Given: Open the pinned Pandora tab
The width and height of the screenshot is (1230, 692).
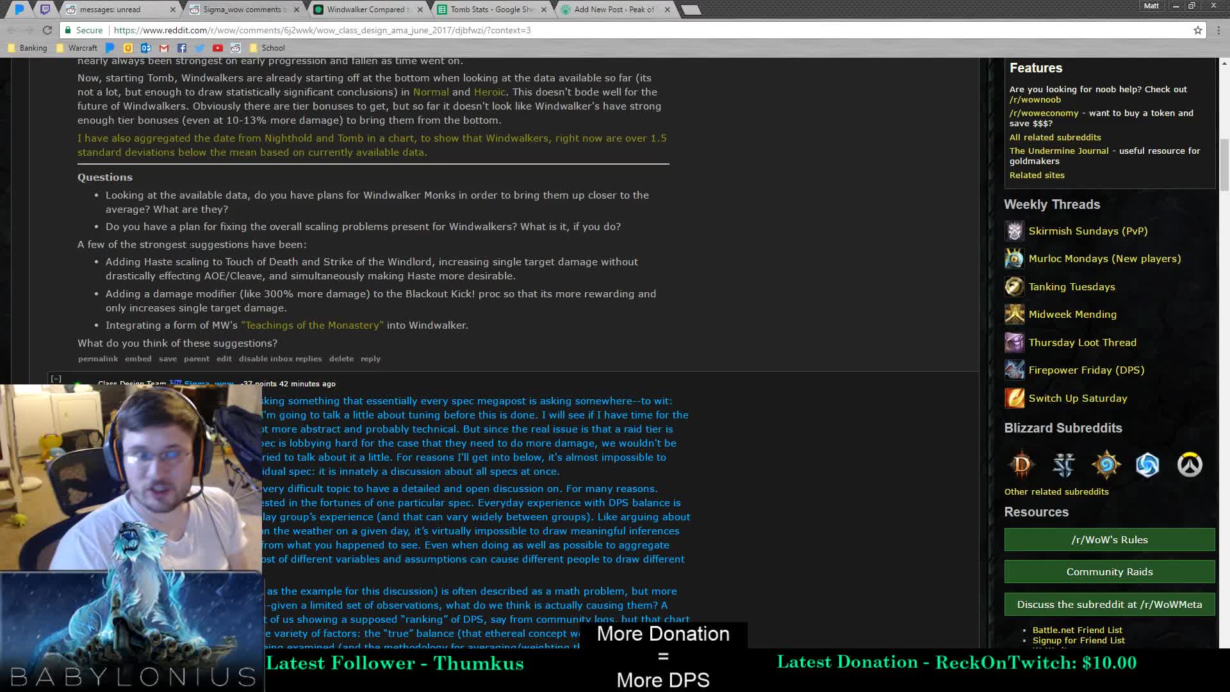Looking at the screenshot, I should (x=19, y=9).
